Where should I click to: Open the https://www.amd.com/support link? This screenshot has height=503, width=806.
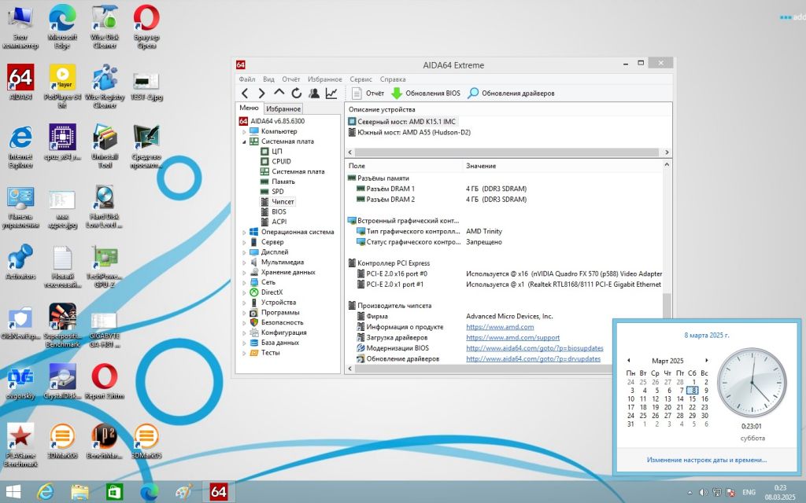(512, 338)
